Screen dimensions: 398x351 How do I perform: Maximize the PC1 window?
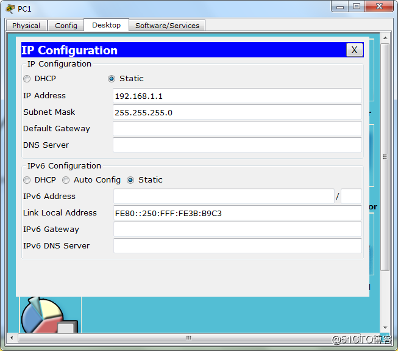coord(357,6)
